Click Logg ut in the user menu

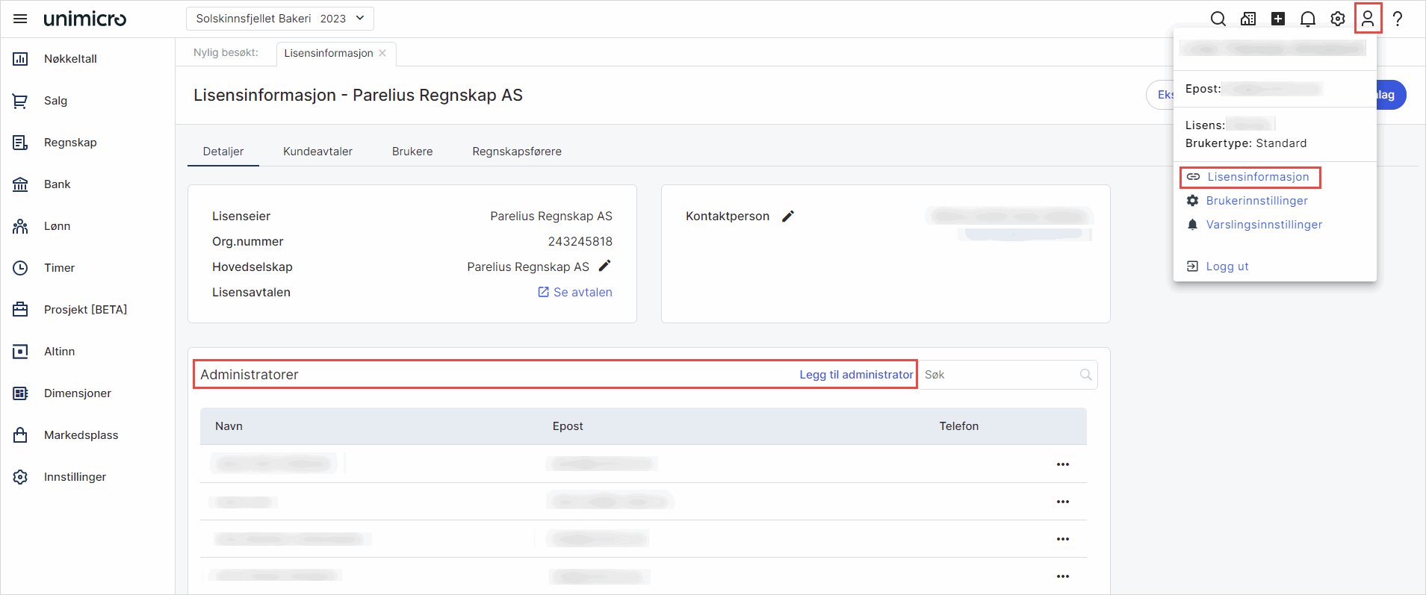tap(1227, 267)
